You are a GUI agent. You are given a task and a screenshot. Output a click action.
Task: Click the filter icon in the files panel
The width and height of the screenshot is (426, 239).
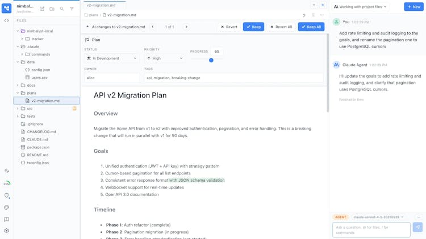pyautogui.click(x=72, y=8)
